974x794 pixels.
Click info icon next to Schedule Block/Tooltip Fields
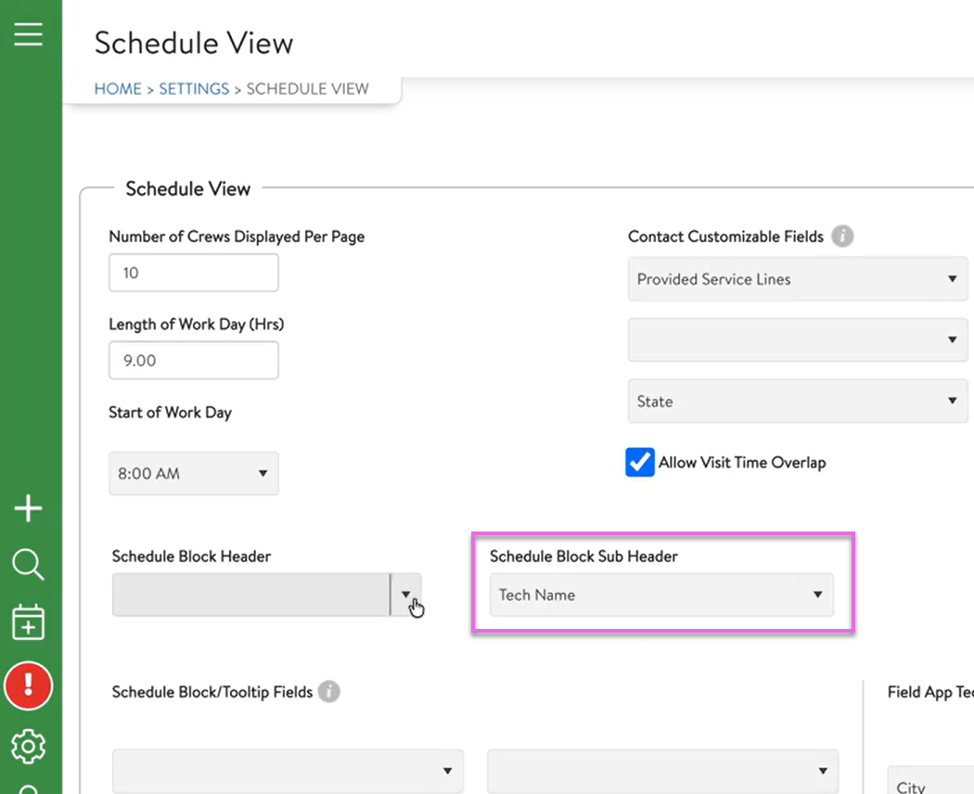tap(329, 692)
